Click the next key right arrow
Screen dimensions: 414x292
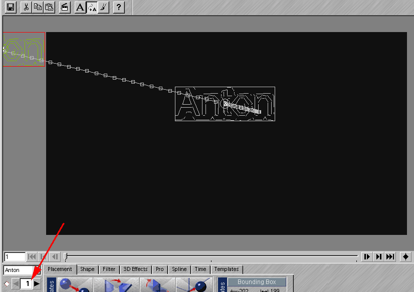tap(37, 284)
